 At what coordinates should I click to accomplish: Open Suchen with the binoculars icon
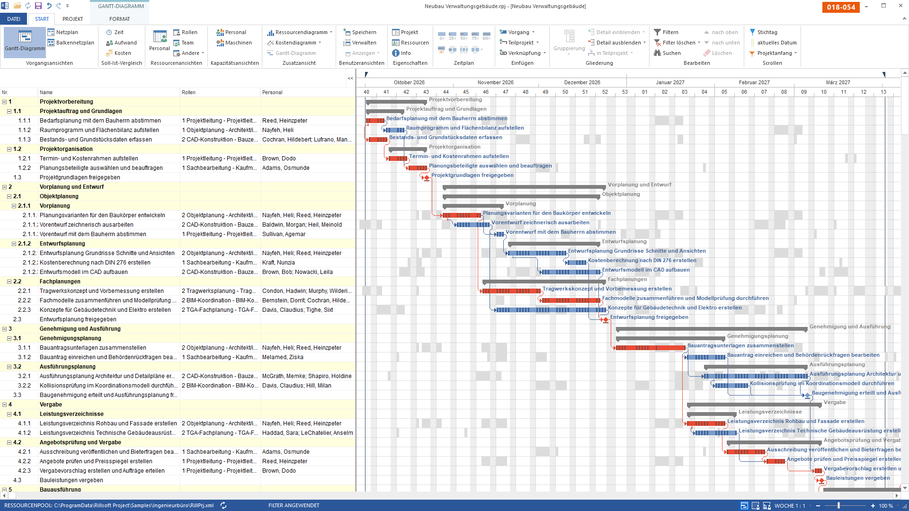pyautogui.click(x=657, y=53)
